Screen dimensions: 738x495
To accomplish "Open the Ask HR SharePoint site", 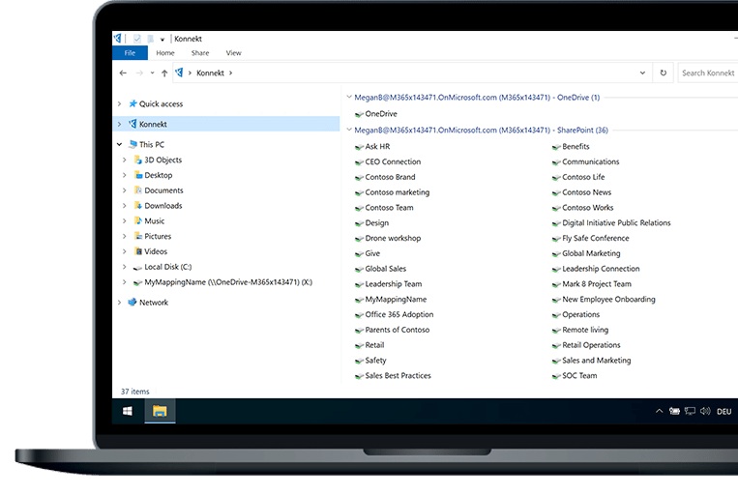I will click(376, 147).
